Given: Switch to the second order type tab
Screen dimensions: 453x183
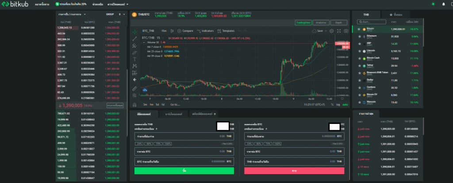Looking at the screenshot, I should pyautogui.click(x=173, y=114).
